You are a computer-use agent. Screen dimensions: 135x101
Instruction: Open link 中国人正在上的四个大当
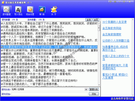click(x=116, y=58)
